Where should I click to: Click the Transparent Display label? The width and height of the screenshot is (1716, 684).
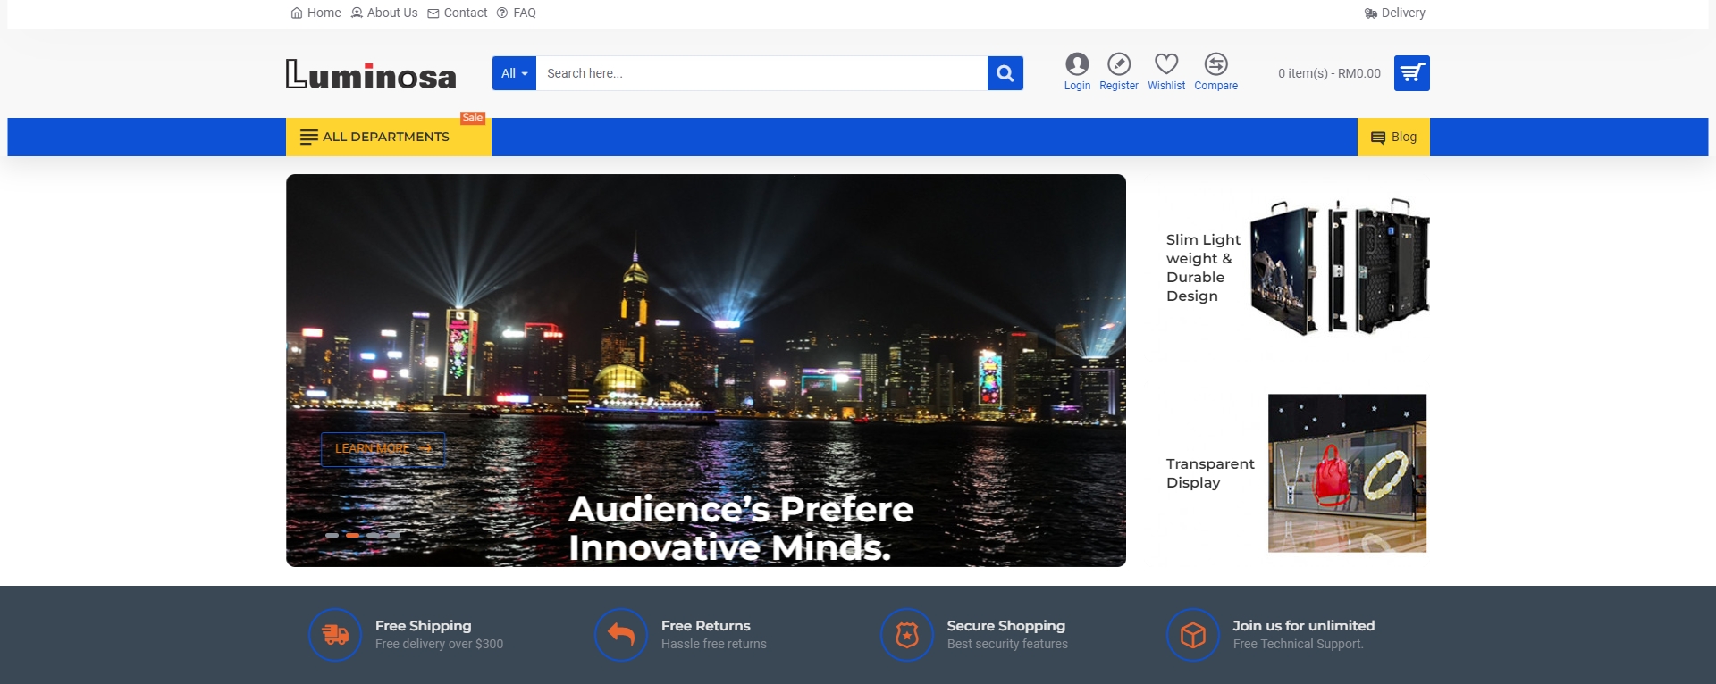click(x=1210, y=473)
